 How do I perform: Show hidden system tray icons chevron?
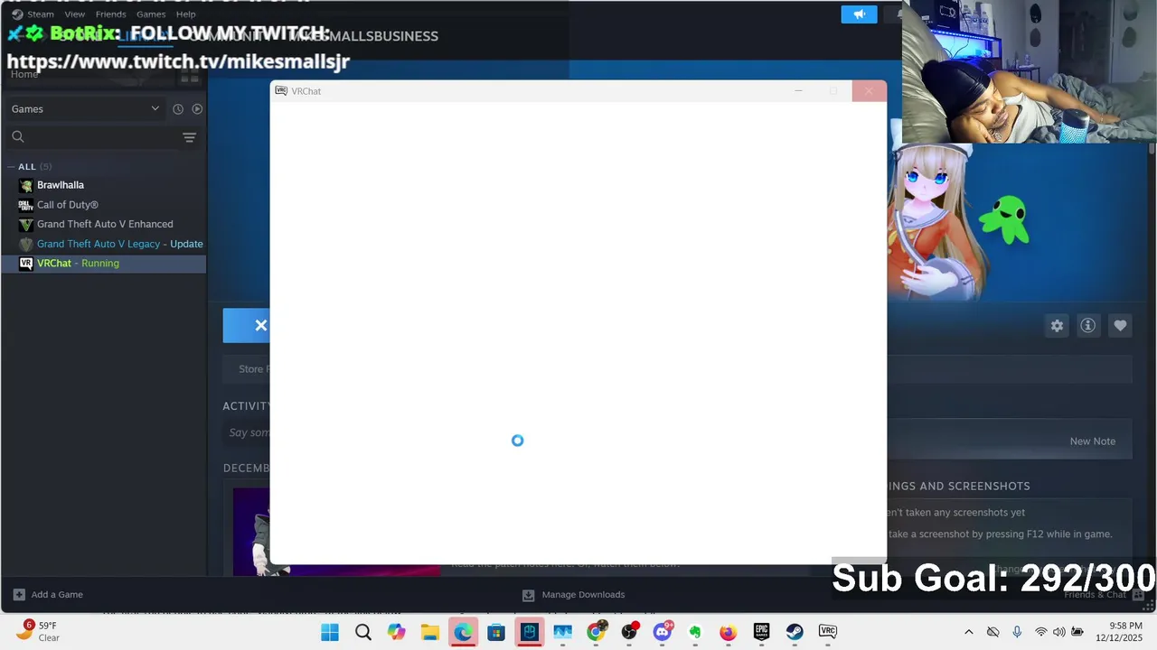tap(969, 632)
